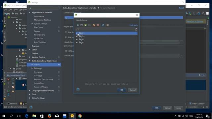Screen dimensions: 212x119
Task: Expand the E:\ drive node
Action: [x=77, y=39]
